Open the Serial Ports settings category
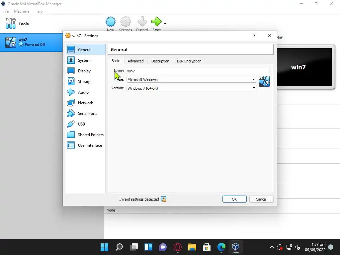Viewport: 340px width, 255px height. click(86, 114)
